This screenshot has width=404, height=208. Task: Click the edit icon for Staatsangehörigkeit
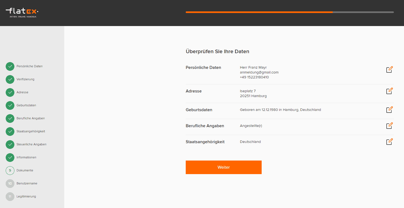tap(389, 142)
